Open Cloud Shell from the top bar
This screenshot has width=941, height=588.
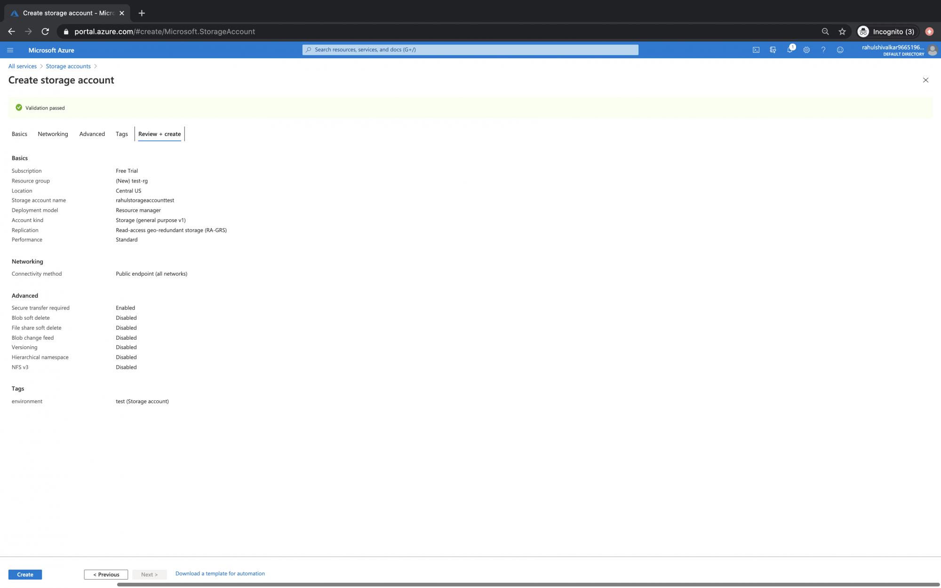tap(756, 50)
